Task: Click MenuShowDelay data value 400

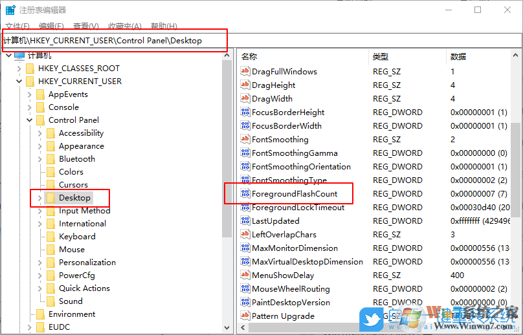Action: pos(457,276)
